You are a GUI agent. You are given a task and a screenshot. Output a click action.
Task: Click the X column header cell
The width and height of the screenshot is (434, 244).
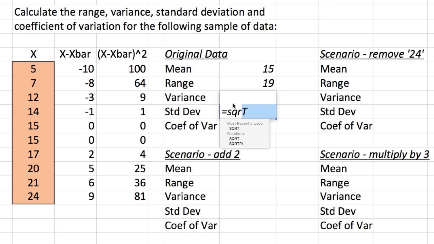click(x=33, y=54)
